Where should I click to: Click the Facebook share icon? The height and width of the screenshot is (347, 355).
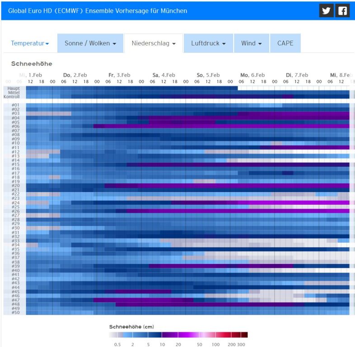[x=342, y=10]
